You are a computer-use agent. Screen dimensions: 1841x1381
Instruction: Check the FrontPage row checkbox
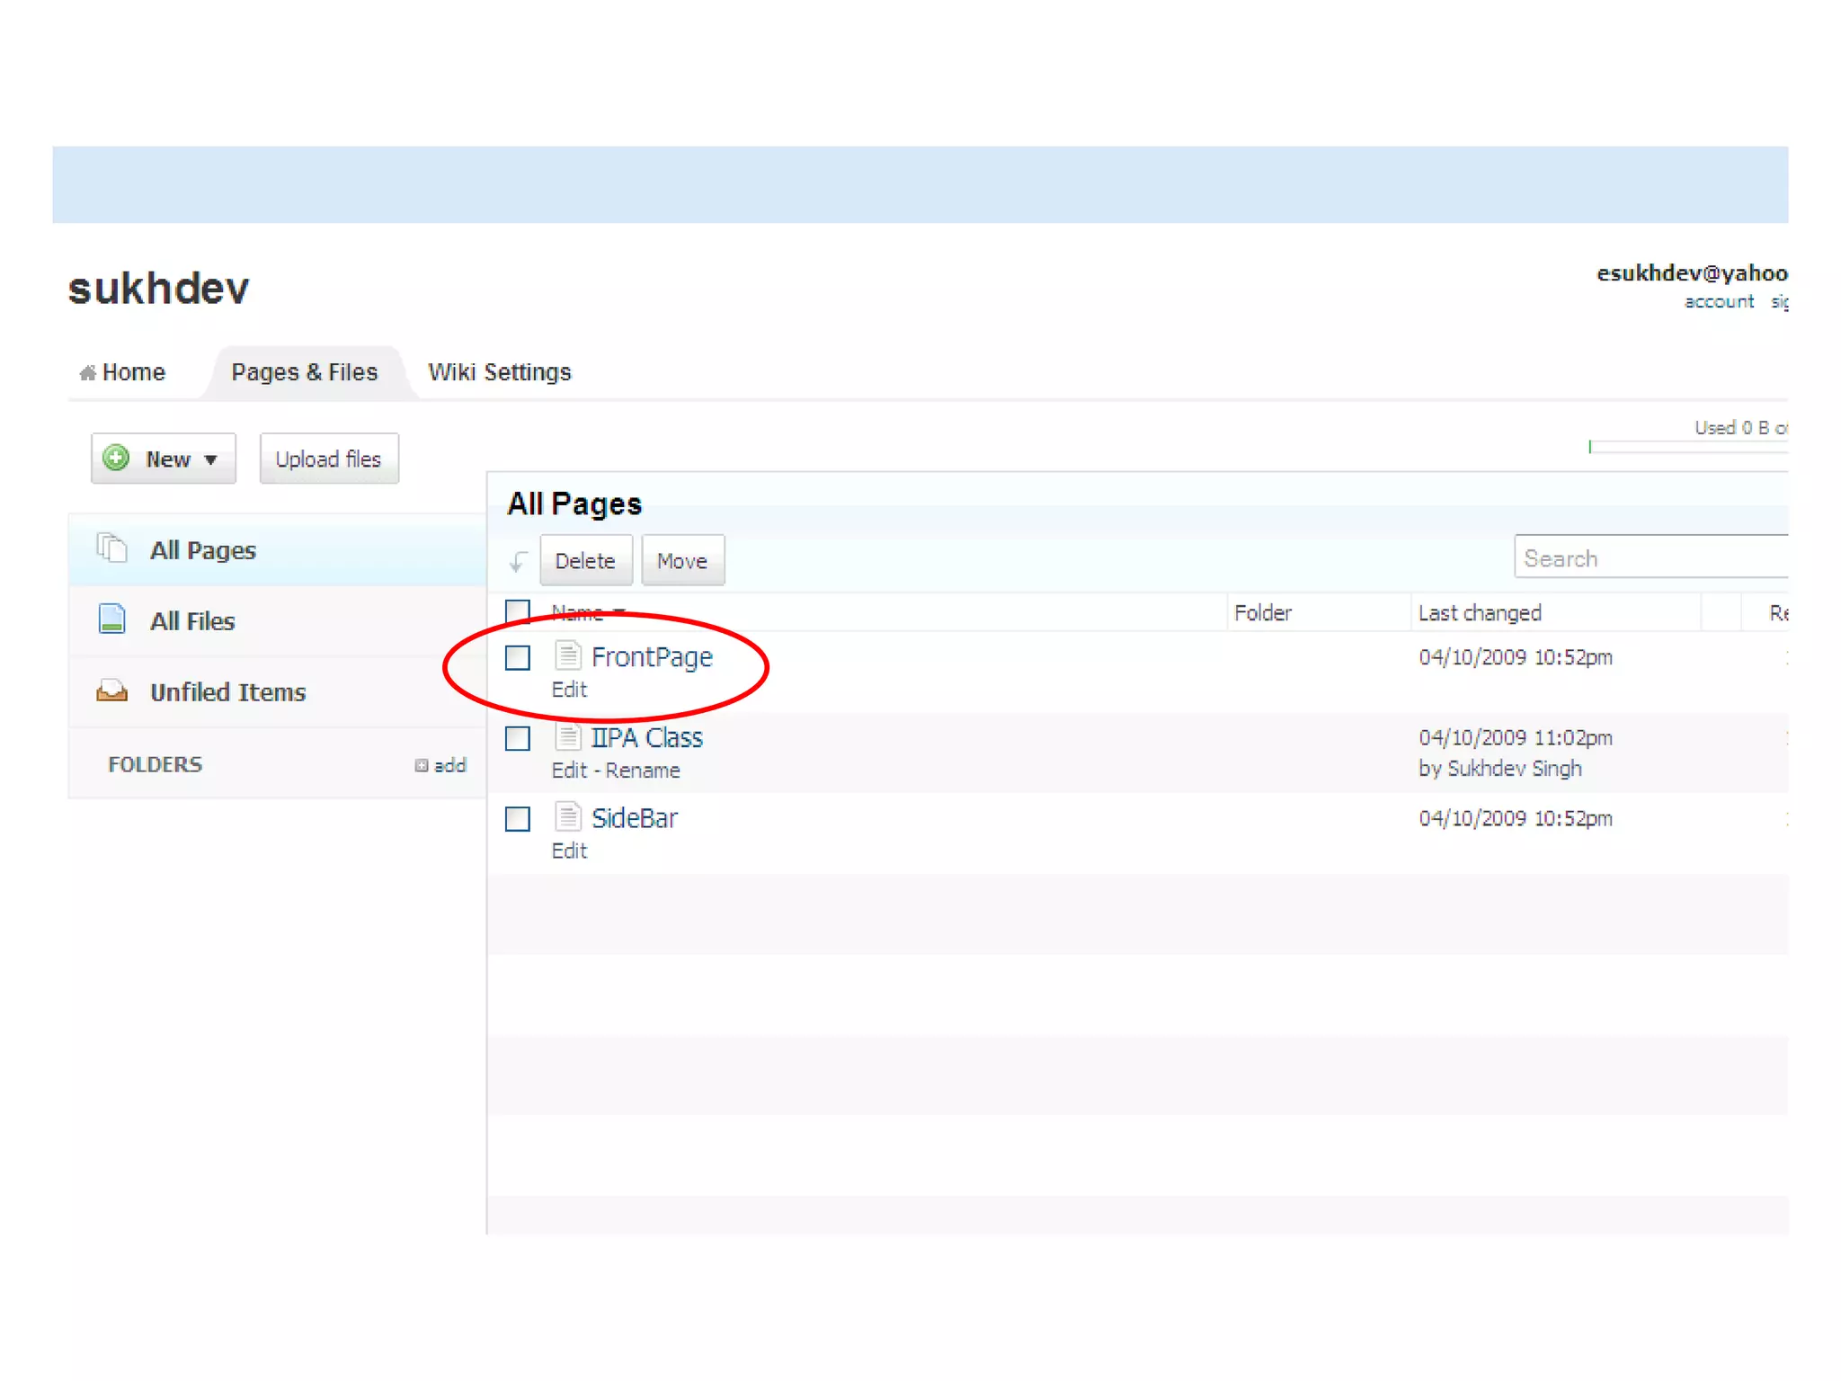(x=518, y=657)
